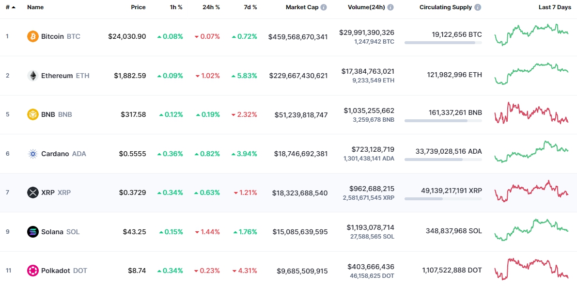
Task: Click Cardano circulating supply progress bar
Action: (x=443, y=160)
